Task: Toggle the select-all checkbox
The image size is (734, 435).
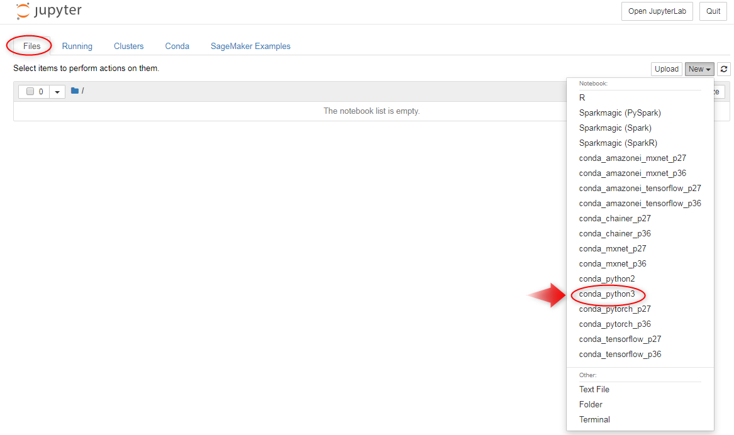Action: point(30,91)
